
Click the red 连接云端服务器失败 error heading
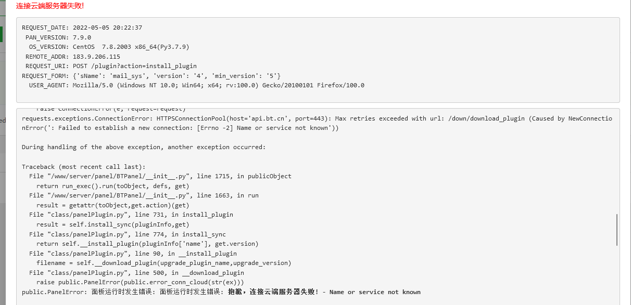(49, 6)
